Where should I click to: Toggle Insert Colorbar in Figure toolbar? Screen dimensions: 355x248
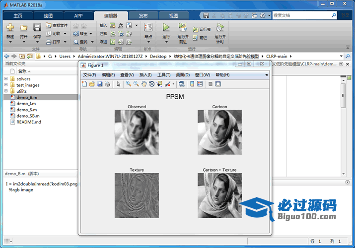point(192,84)
